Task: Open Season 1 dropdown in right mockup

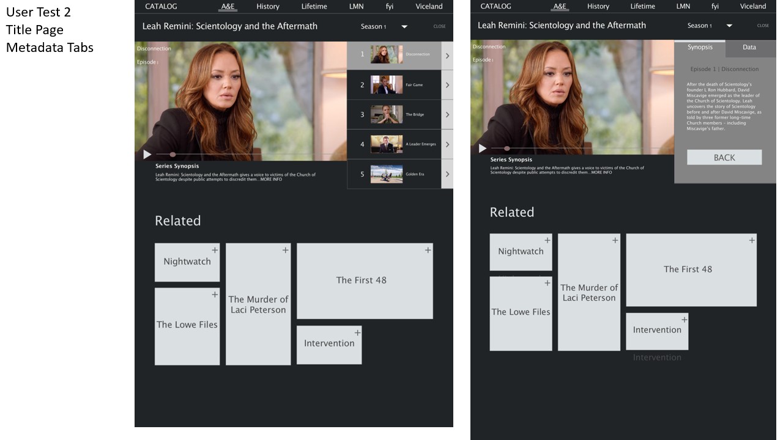Action: click(x=729, y=26)
